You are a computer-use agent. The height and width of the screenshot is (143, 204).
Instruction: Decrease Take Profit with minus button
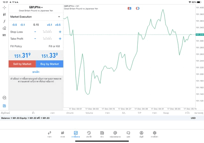35,39
